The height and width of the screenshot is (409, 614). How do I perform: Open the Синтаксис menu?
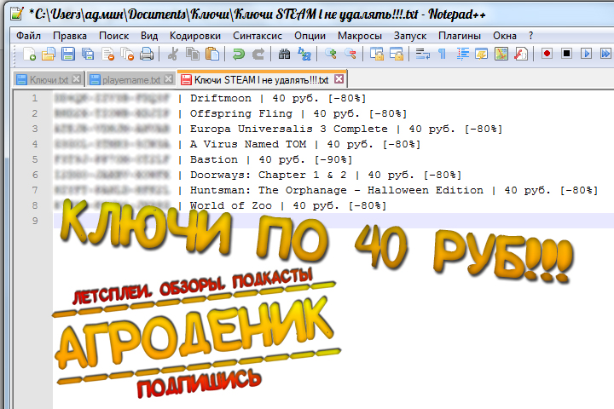click(x=258, y=36)
